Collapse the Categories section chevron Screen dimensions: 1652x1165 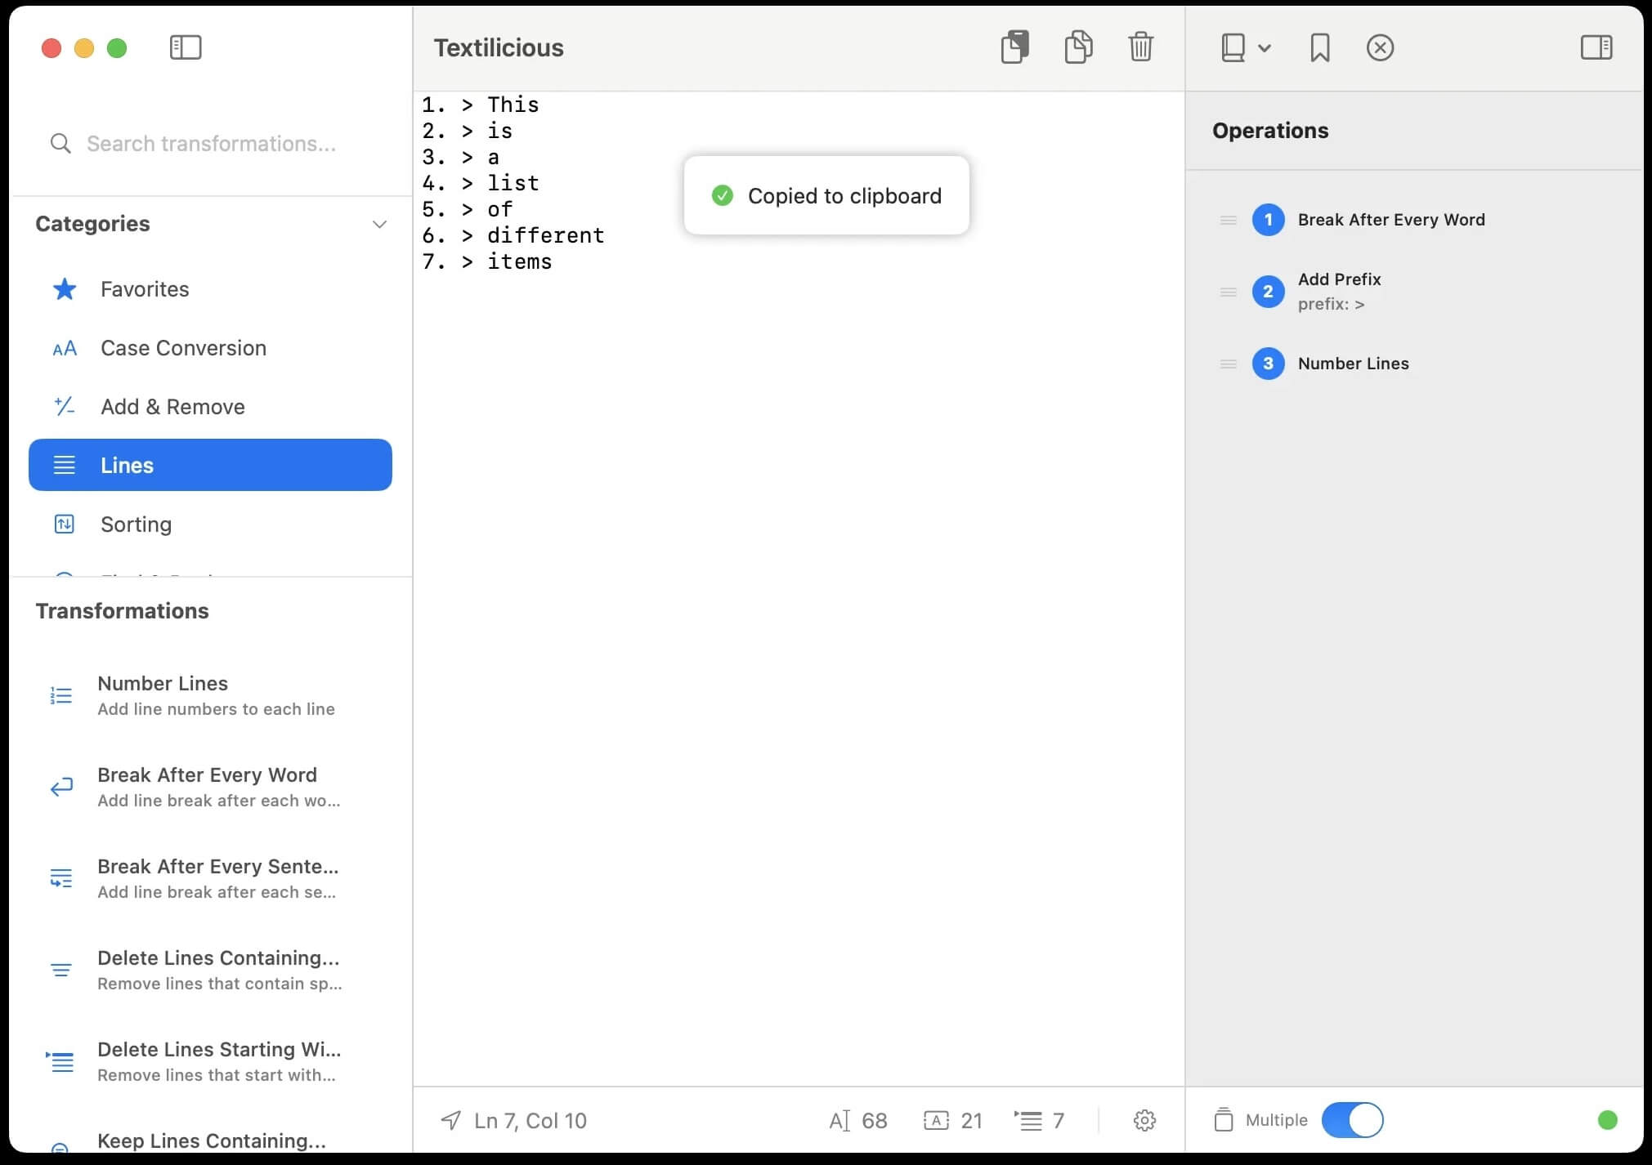379,224
